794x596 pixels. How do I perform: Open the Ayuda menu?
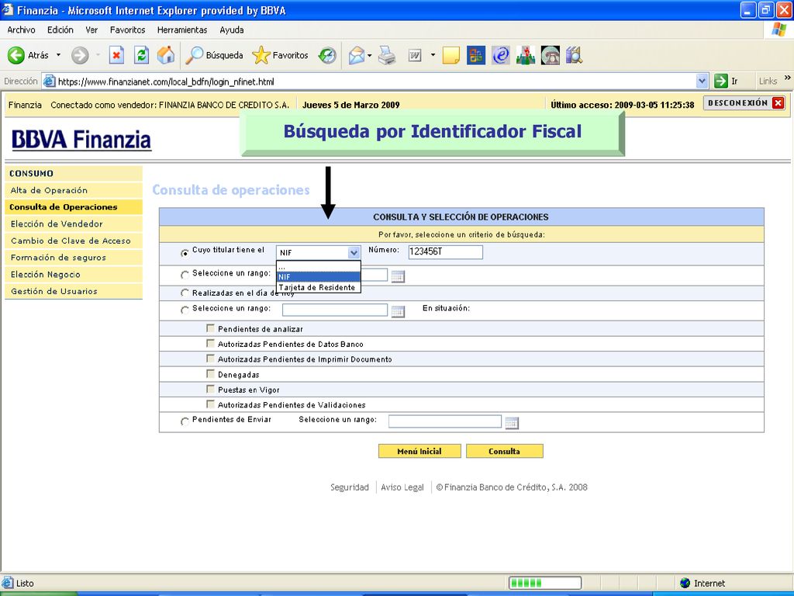point(232,30)
